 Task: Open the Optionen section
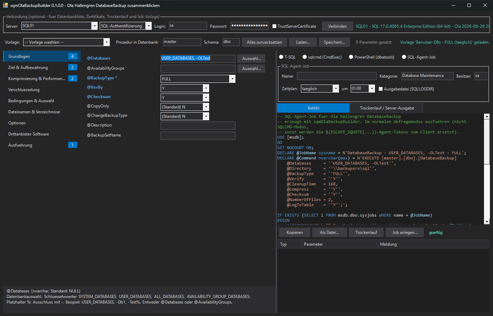[x=42, y=123]
